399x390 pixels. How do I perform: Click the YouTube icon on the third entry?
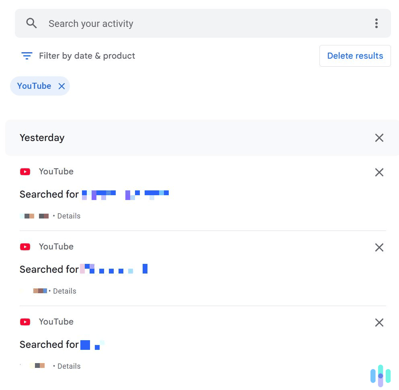(x=25, y=322)
